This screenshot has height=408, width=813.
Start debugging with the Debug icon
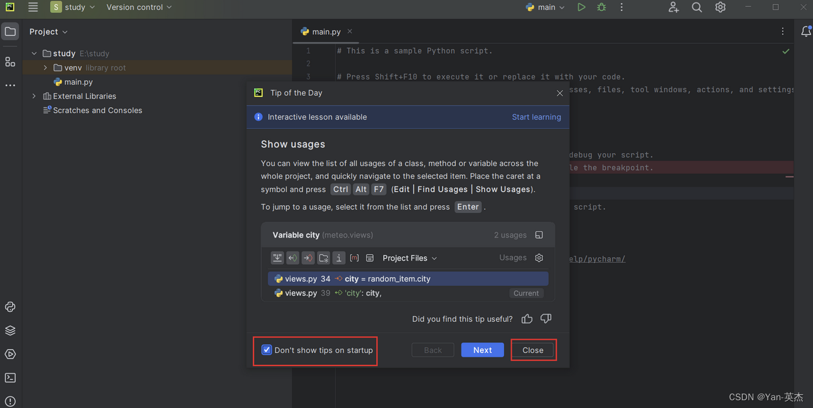[601, 7]
